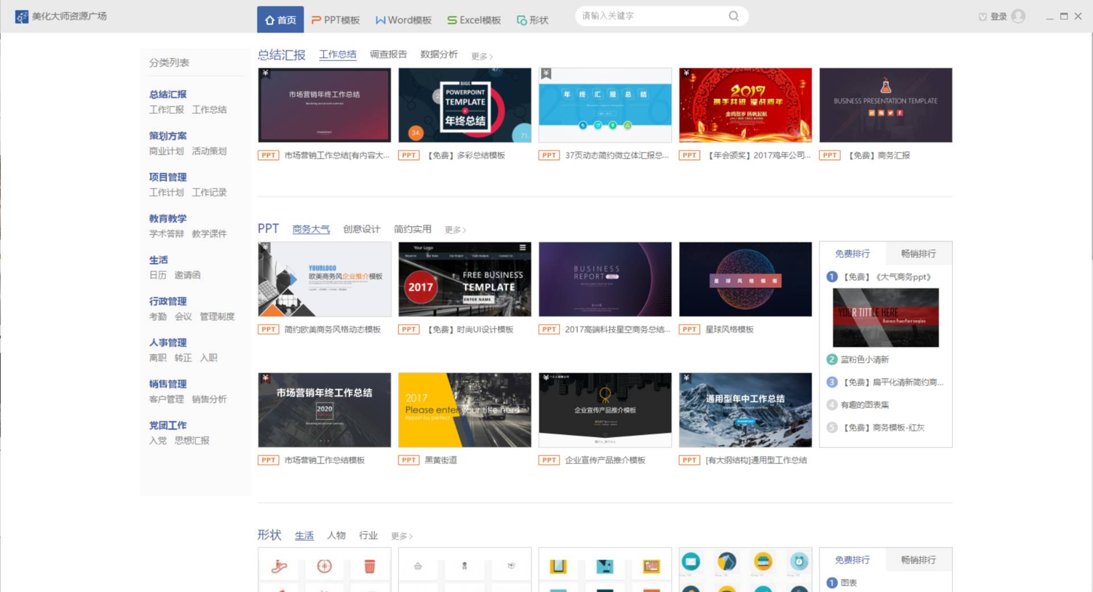
Task: Switch to the 调查报告 tab
Action: (x=388, y=55)
